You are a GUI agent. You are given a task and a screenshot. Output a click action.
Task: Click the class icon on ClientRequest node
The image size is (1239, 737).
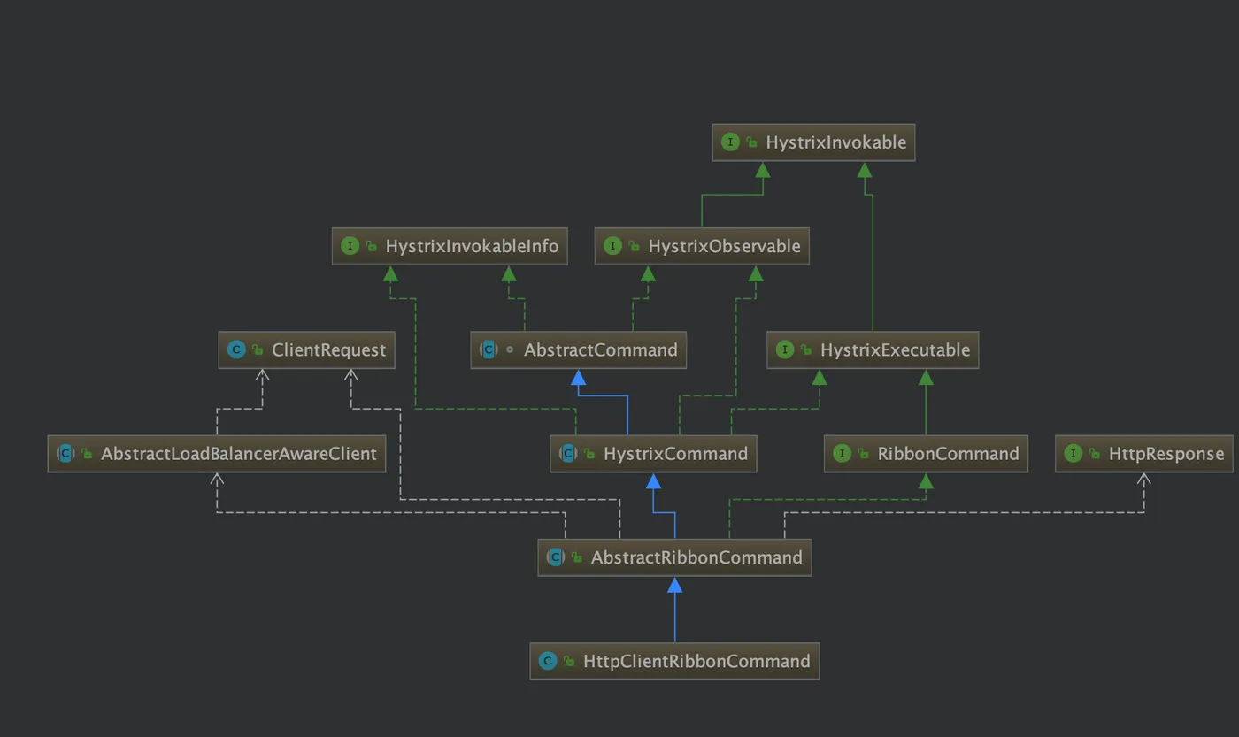coord(236,349)
